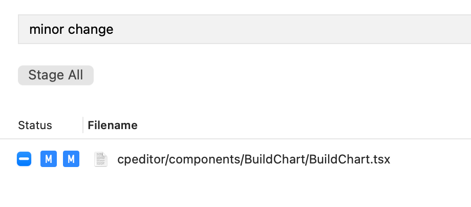Image resolution: width=471 pixels, height=207 pixels.
Task: Place cursor after 'minor change' text
Action: point(114,29)
